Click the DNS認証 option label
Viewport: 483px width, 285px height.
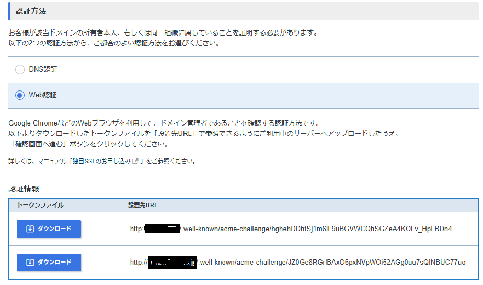click(x=42, y=69)
